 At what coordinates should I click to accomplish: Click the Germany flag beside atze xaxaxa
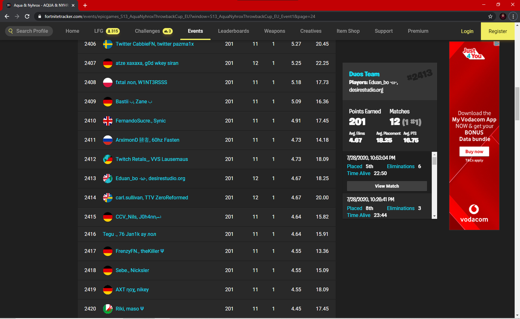(108, 63)
